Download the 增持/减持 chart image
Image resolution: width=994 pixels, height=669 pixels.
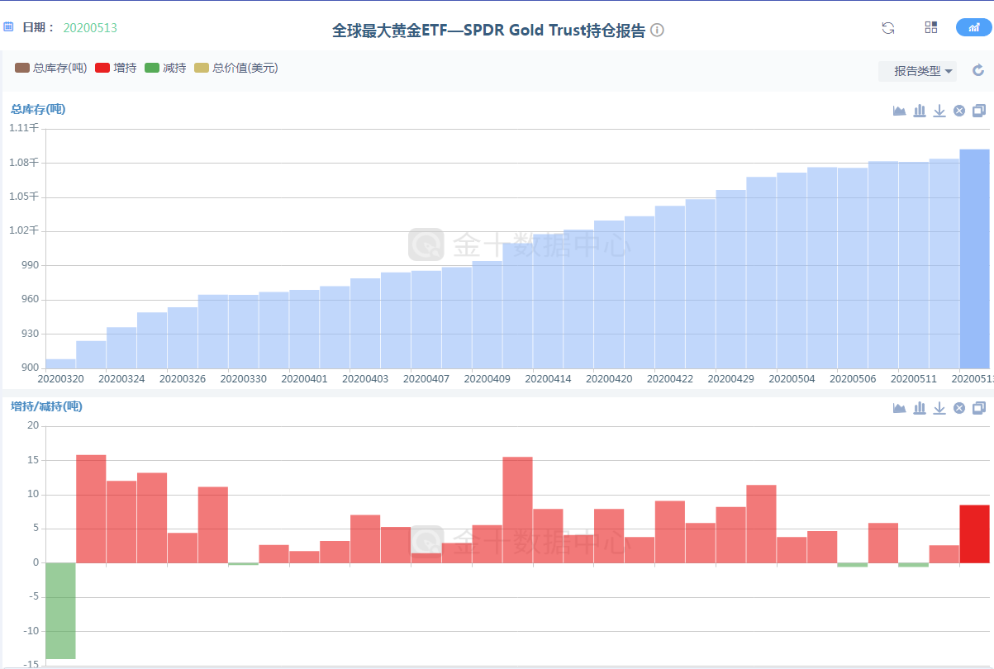939,407
